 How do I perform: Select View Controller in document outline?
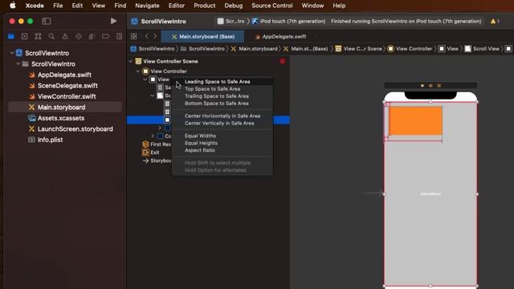(169, 71)
